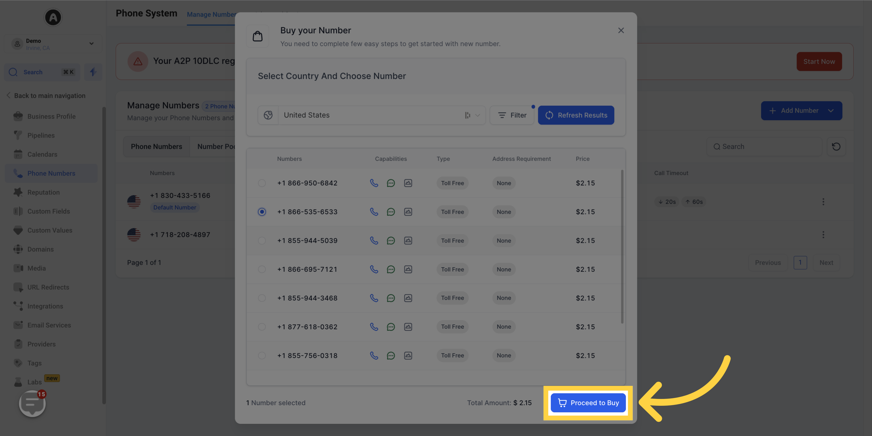This screenshot has height=436, width=872.
Task: Open options menu for +1 718-208-4897
Action: [x=823, y=235]
